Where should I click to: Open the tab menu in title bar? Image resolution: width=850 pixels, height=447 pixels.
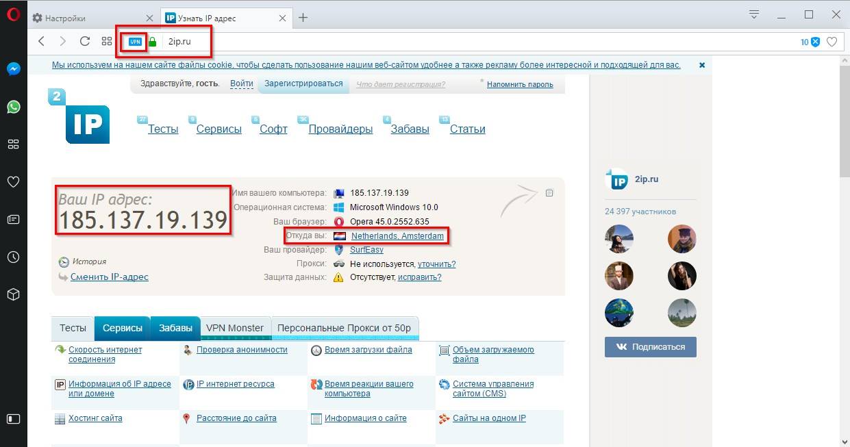tap(755, 14)
